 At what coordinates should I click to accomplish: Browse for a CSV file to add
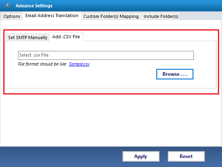coord(175,74)
